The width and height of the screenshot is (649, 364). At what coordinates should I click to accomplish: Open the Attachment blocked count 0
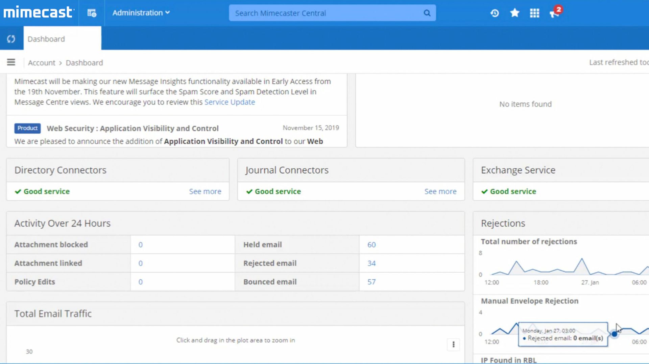140,245
